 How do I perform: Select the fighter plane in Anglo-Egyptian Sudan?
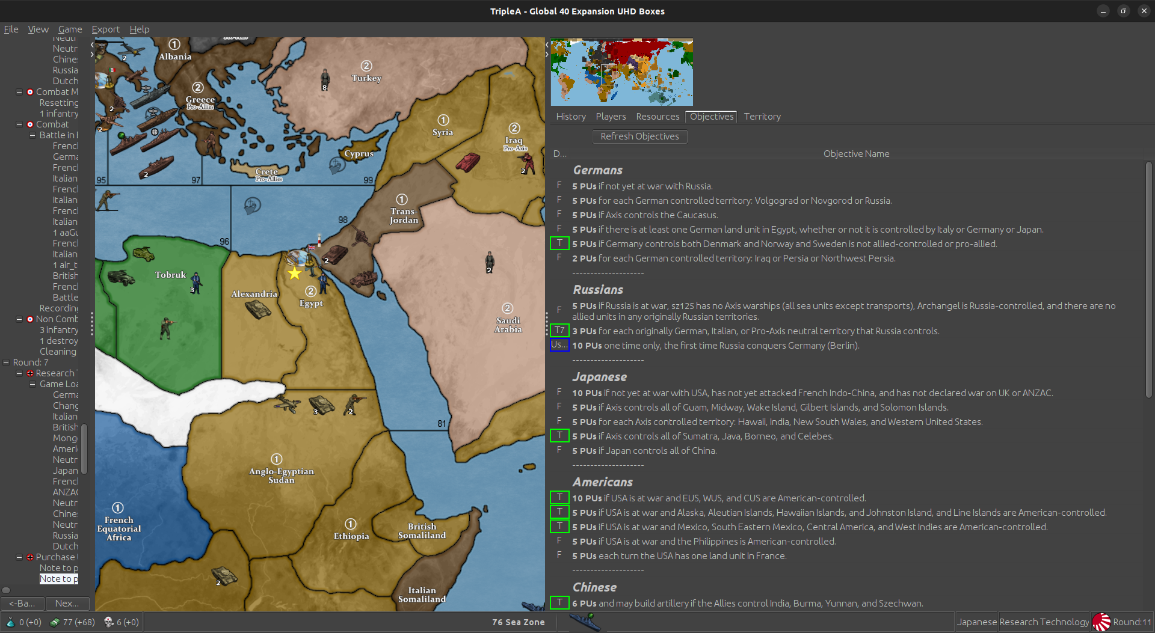point(286,403)
